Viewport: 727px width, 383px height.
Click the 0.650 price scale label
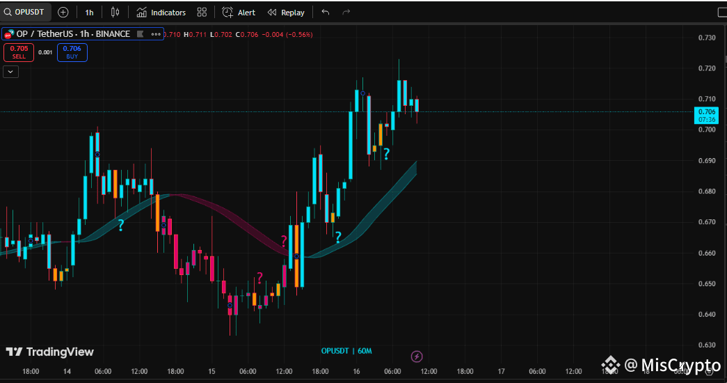tap(707, 283)
